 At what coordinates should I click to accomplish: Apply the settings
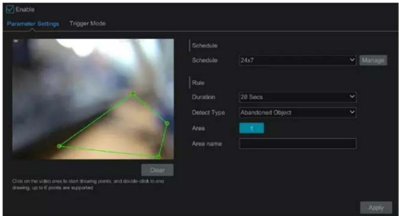pos(376,207)
